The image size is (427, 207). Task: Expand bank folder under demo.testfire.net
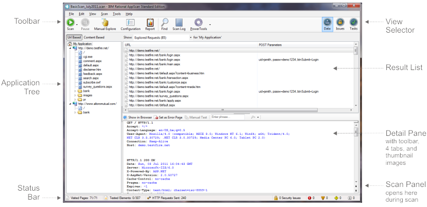click(75, 91)
